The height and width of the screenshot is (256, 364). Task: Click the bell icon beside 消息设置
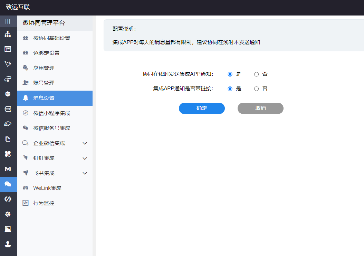[x=26, y=98]
